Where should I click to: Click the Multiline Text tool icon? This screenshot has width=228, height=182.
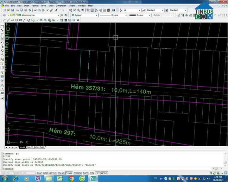pos(78,20)
